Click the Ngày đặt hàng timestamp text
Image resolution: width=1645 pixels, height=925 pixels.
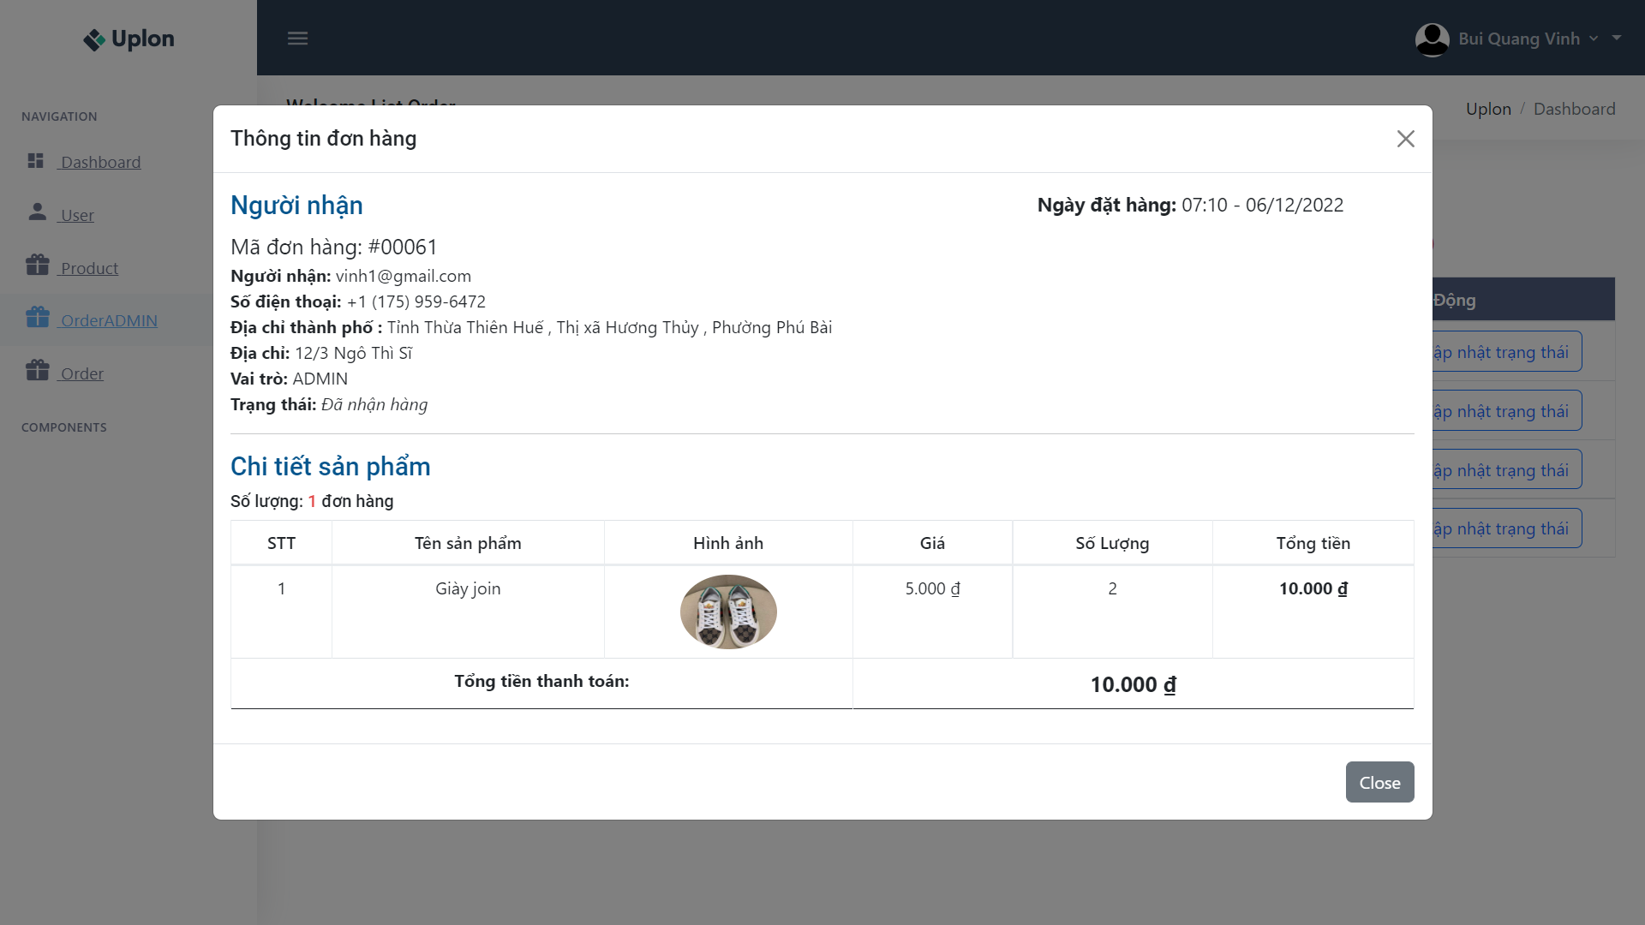pyautogui.click(x=1190, y=205)
